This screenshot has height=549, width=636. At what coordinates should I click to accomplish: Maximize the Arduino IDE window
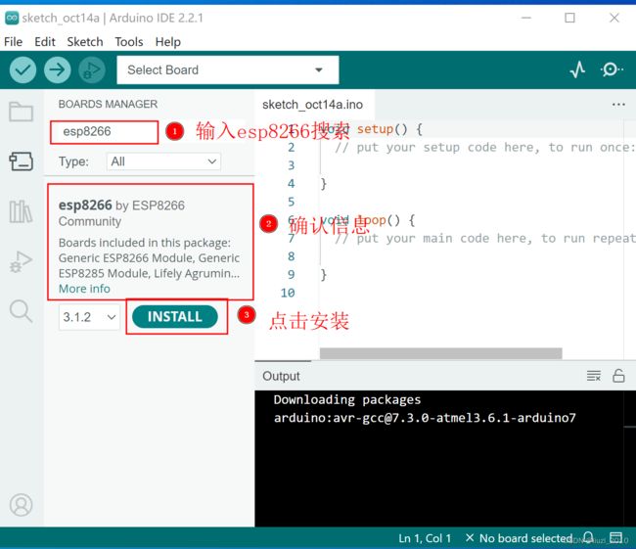coord(569,18)
